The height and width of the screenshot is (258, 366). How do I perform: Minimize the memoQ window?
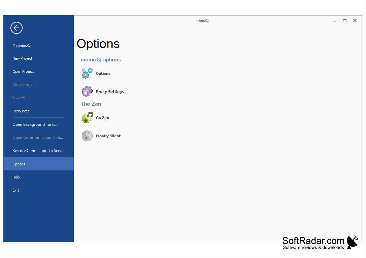(x=335, y=21)
